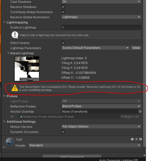Click the yellow overlapping UVs warning icon
This screenshot has height=161, width=148.
(15, 88)
